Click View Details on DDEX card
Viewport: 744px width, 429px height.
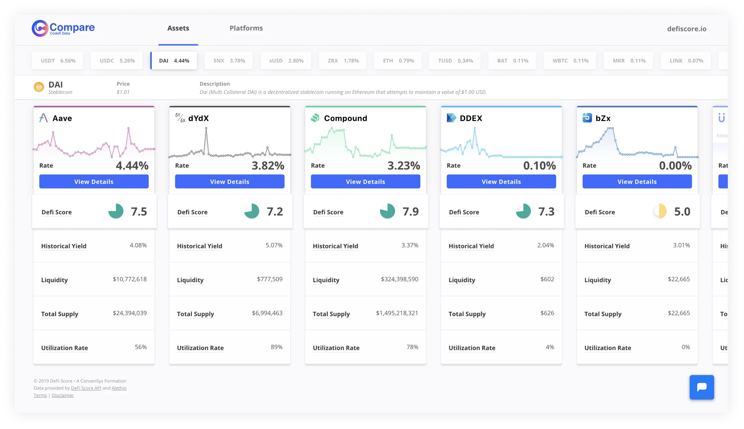[x=501, y=182]
